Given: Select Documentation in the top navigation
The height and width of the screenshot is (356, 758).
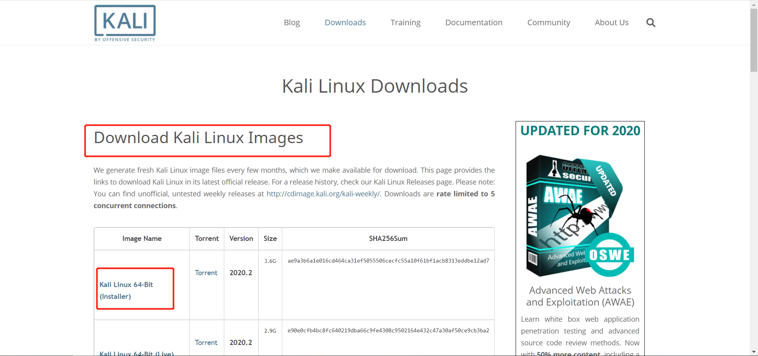Looking at the screenshot, I should [474, 22].
